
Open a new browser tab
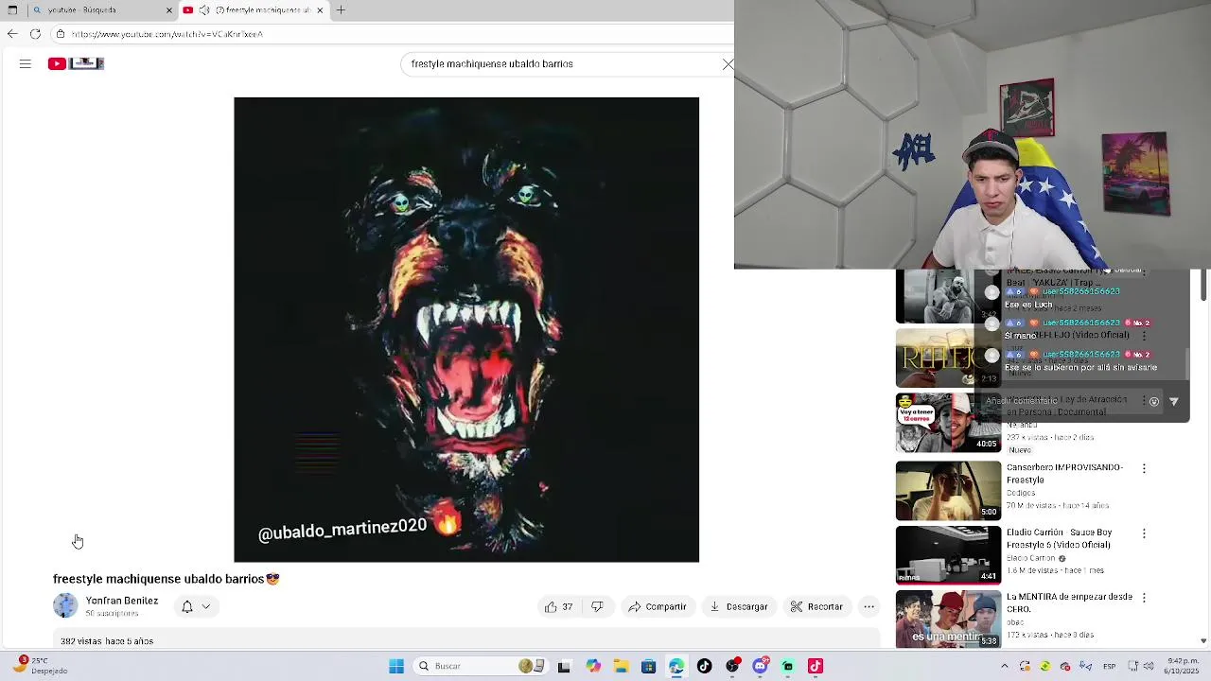click(341, 10)
